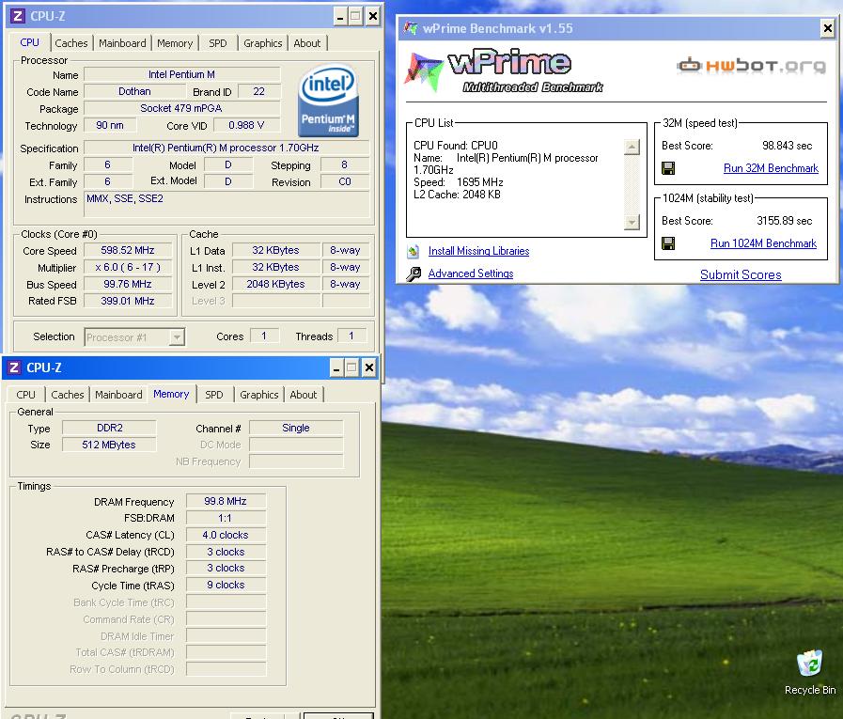This screenshot has width=843, height=719.
Task: Open SPD tab in top CPU-Z window
Action: click(218, 43)
